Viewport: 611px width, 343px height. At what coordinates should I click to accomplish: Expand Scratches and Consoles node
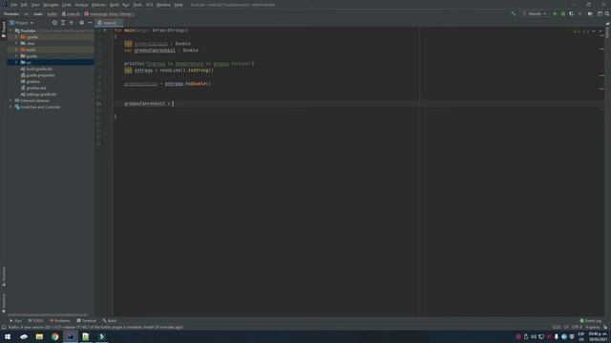point(11,107)
